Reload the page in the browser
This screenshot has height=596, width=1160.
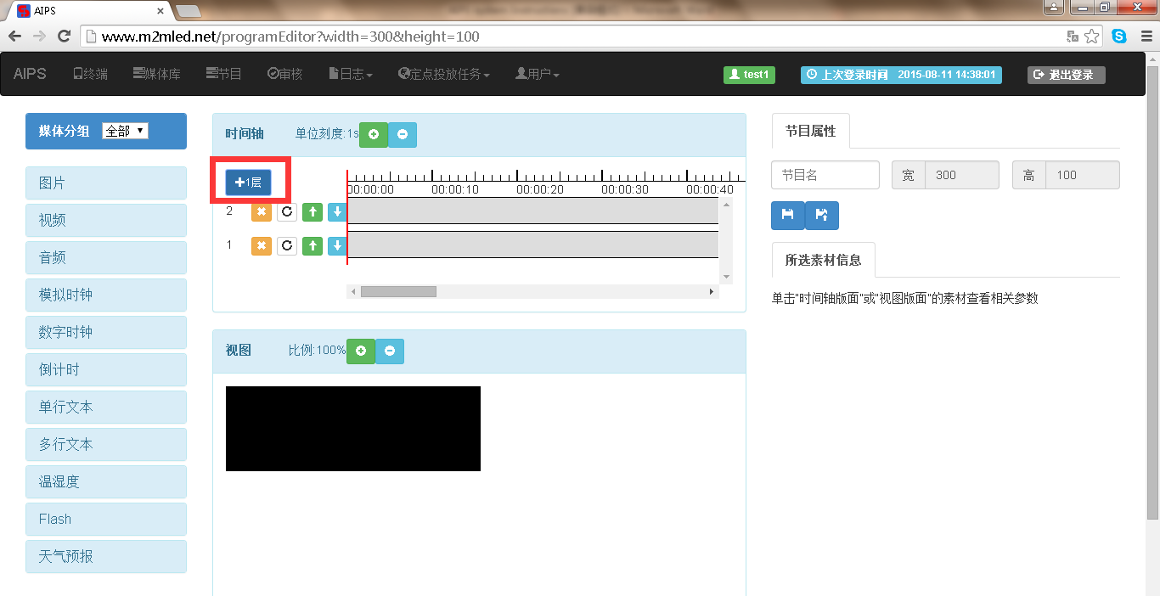pyautogui.click(x=64, y=37)
